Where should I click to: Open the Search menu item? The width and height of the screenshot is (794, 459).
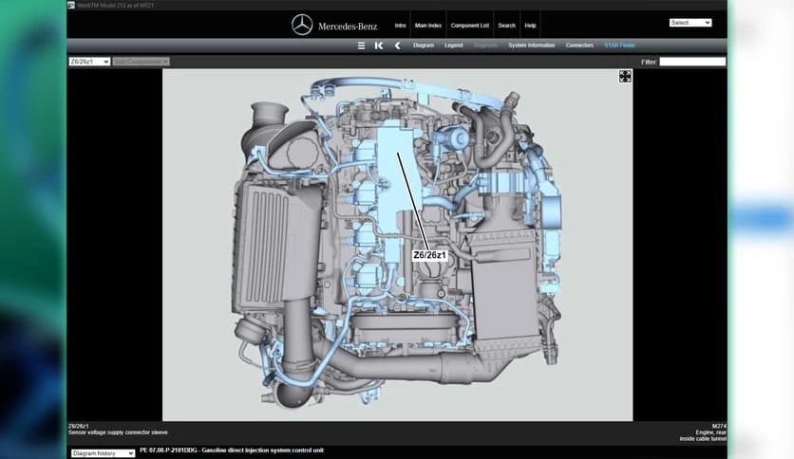point(506,25)
